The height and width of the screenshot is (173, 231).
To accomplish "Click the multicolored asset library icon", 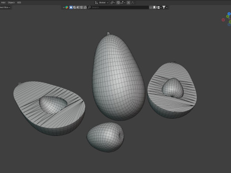I will coord(67,7).
